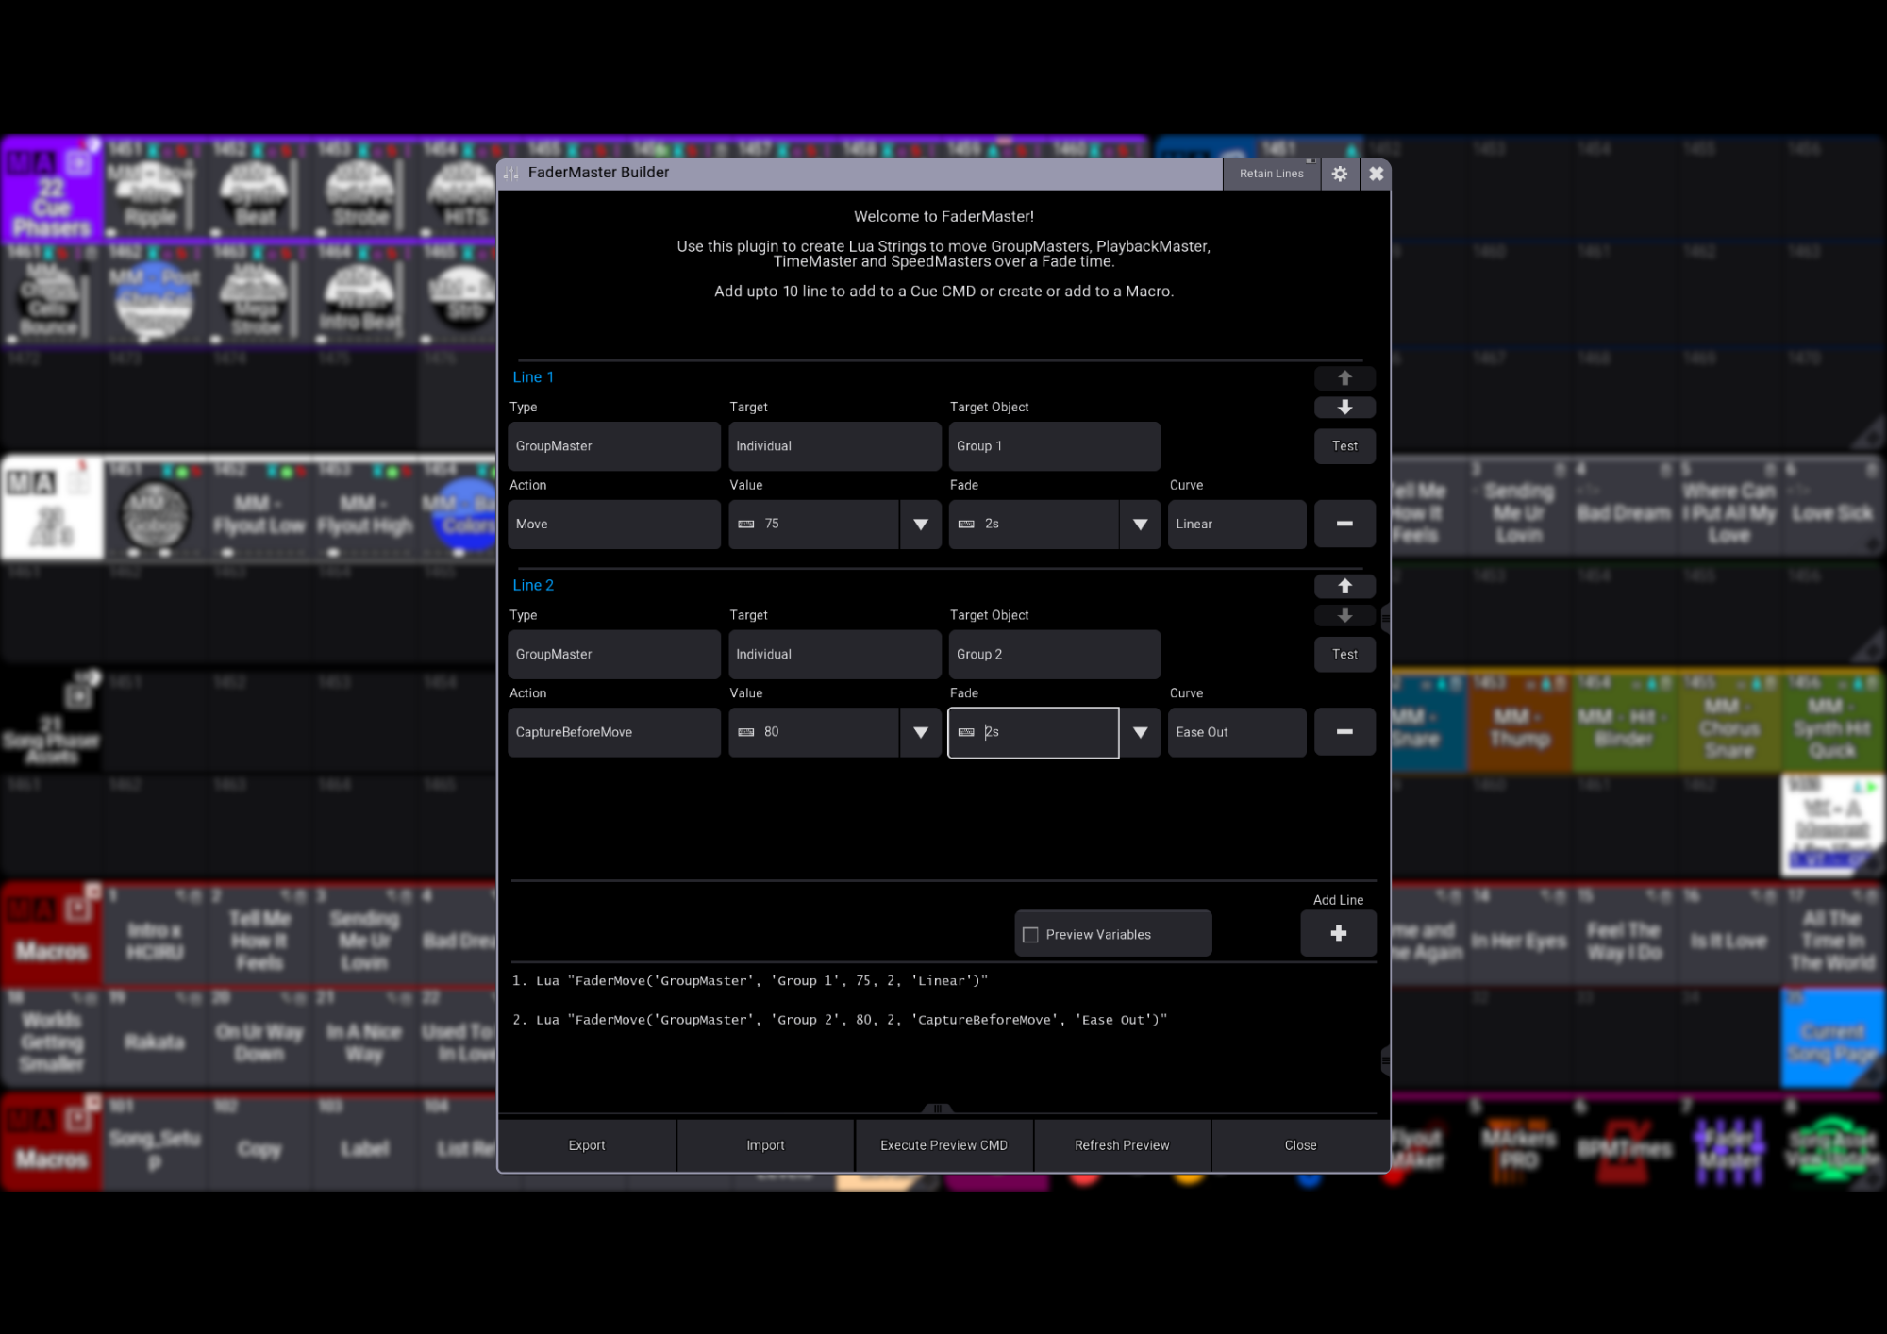
Task: Click the FaderMaster Builder title icon
Action: point(511,173)
